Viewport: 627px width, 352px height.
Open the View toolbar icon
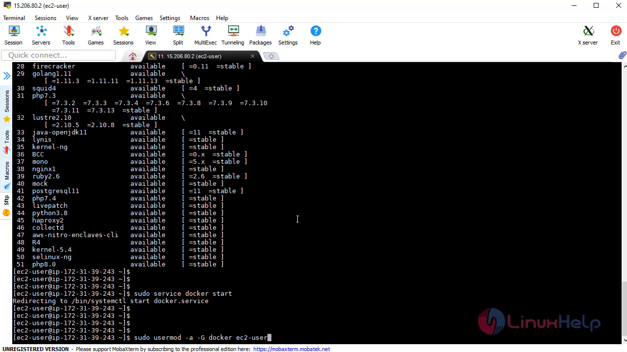[x=151, y=36]
